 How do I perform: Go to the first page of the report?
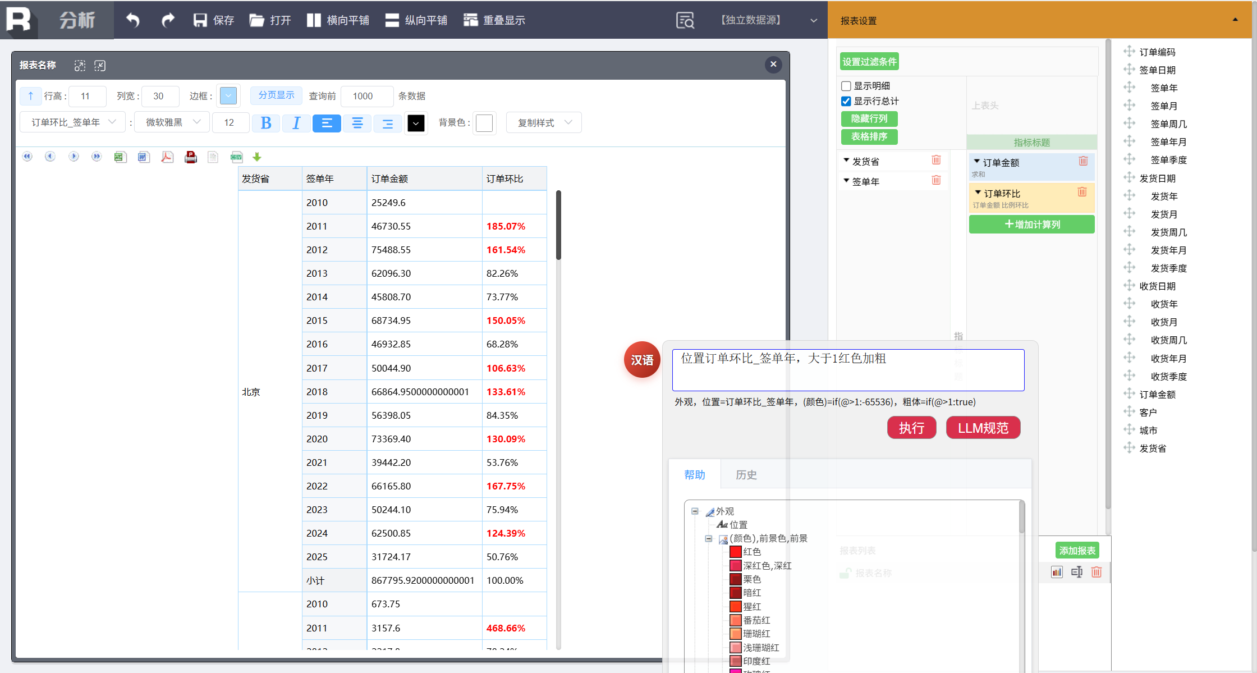pyautogui.click(x=27, y=157)
